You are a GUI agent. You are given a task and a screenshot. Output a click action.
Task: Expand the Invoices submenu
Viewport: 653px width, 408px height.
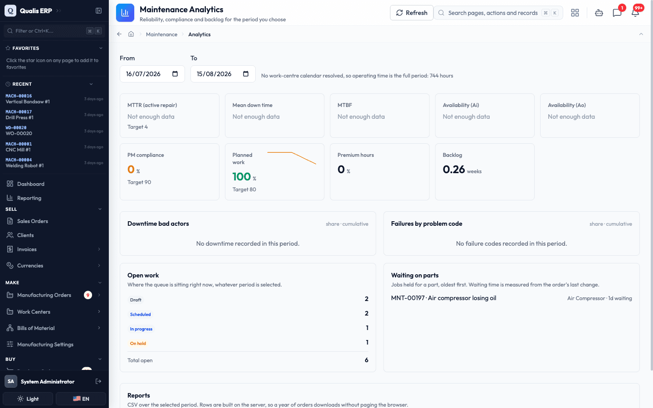[99, 249]
